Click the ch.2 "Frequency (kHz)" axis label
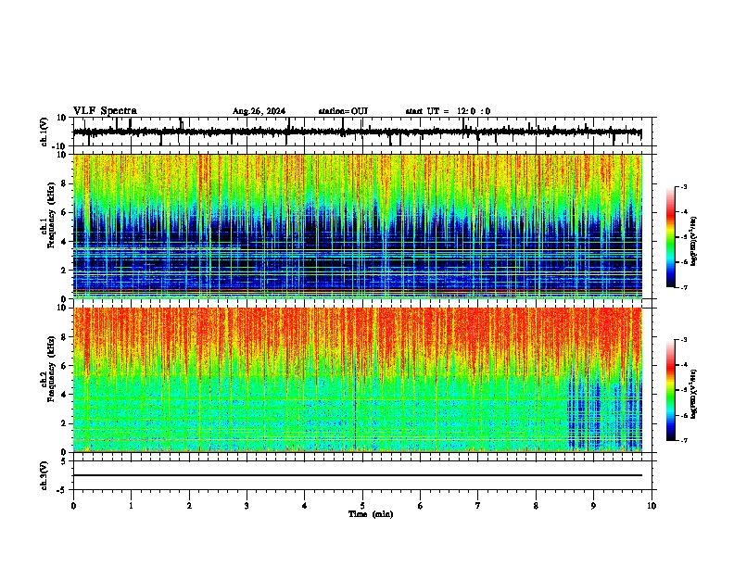Image resolution: width=734 pixels, height=567 pixels. [50, 369]
